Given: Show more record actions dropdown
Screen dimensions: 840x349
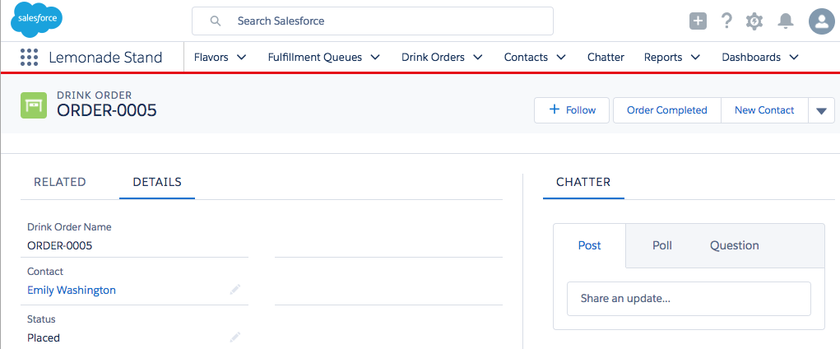Looking at the screenshot, I should 821,110.
